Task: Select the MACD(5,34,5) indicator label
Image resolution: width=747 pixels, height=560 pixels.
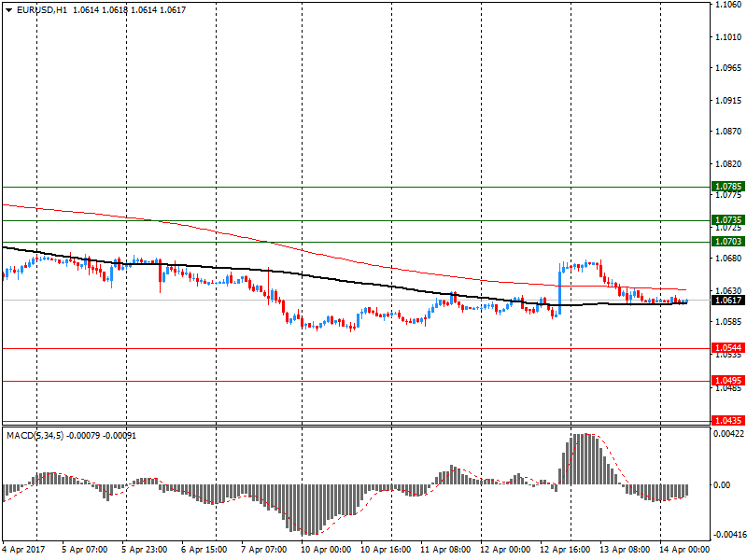Action: [x=35, y=436]
